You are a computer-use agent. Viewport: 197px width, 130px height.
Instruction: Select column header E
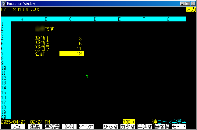point(119,19)
